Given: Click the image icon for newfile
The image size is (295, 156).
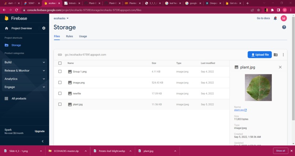Looking at the screenshot, I should 70,94.
